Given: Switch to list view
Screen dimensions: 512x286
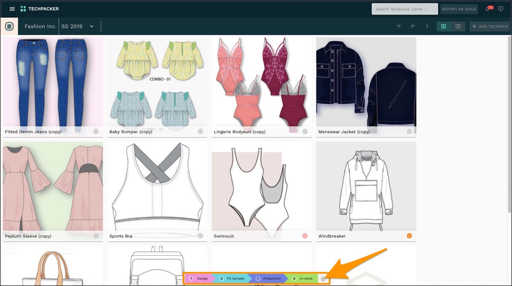Looking at the screenshot, I should click(x=458, y=26).
